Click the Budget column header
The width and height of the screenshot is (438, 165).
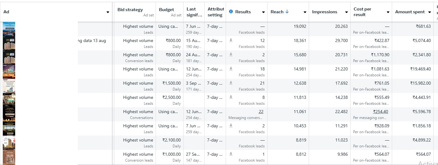click(x=166, y=10)
